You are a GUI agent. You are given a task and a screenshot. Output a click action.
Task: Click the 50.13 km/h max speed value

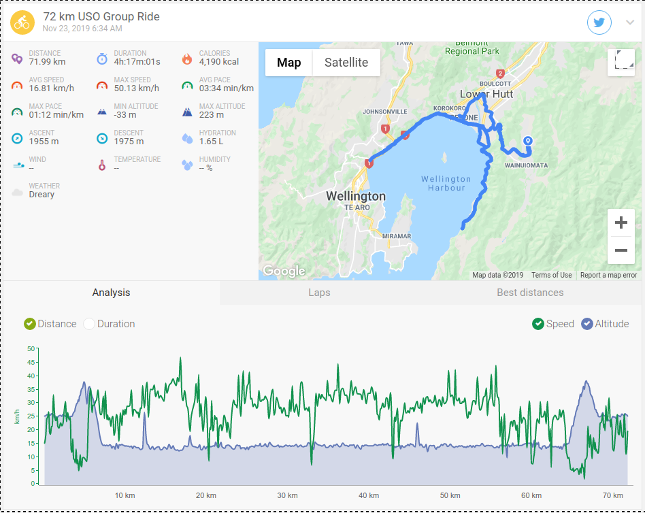(137, 88)
